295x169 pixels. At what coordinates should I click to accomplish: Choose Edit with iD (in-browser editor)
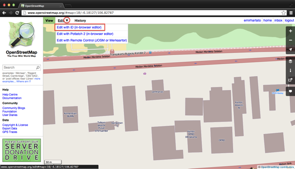click(79, 27)
